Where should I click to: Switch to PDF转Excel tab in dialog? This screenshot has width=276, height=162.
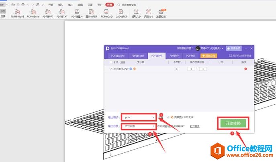coord(138,56)
